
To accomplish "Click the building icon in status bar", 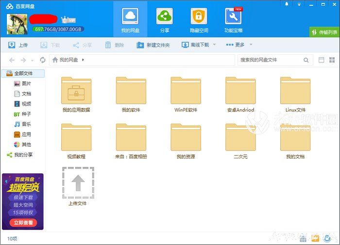I will 303,238.
